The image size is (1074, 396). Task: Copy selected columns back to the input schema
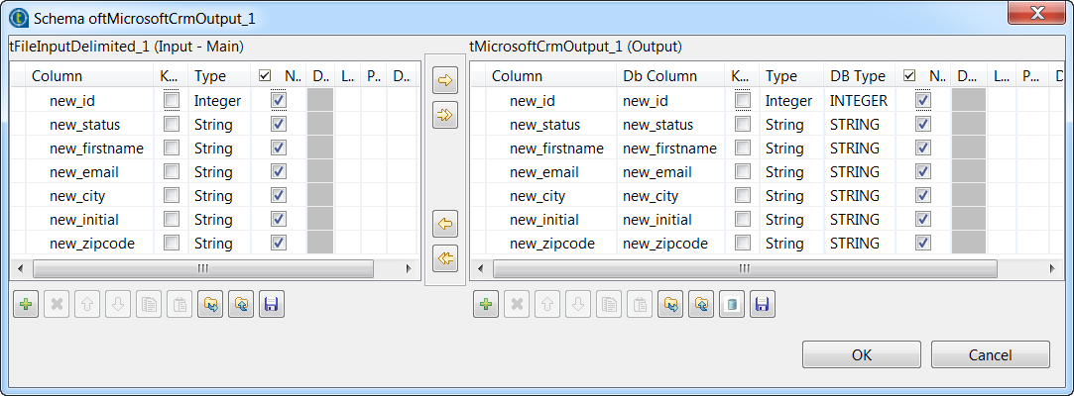coord(446,225)
